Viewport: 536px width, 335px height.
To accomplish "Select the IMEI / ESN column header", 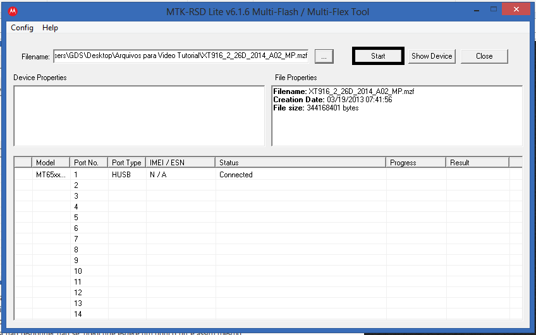I will click(181, 162).
